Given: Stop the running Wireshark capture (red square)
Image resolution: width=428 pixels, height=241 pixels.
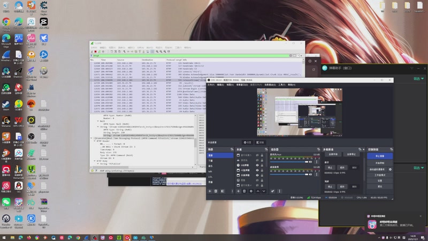Looking at the screenshot, I should point(96,51).
